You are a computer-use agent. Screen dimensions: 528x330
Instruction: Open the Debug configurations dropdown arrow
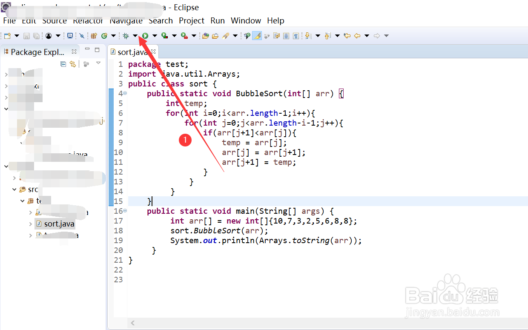pos(135,36)
